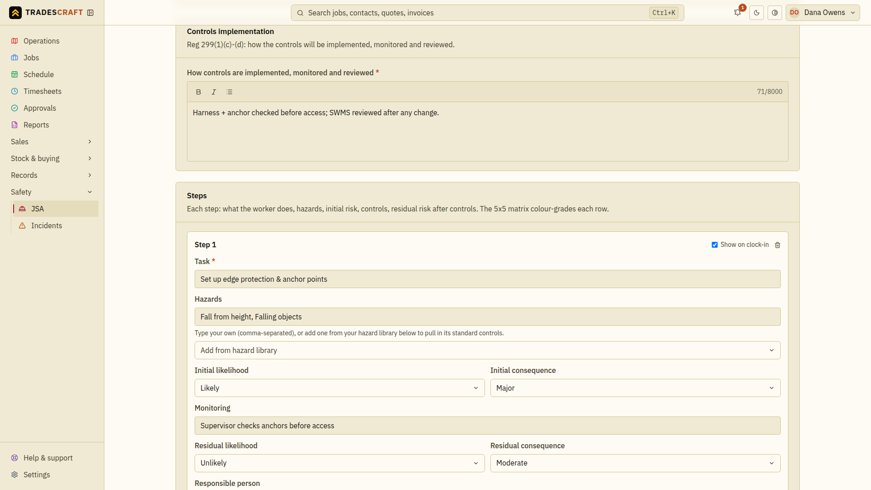Switch to dark mode moon icon
Image resolution: width=871 pixels, height=490 pixels.
coord(757,13)
